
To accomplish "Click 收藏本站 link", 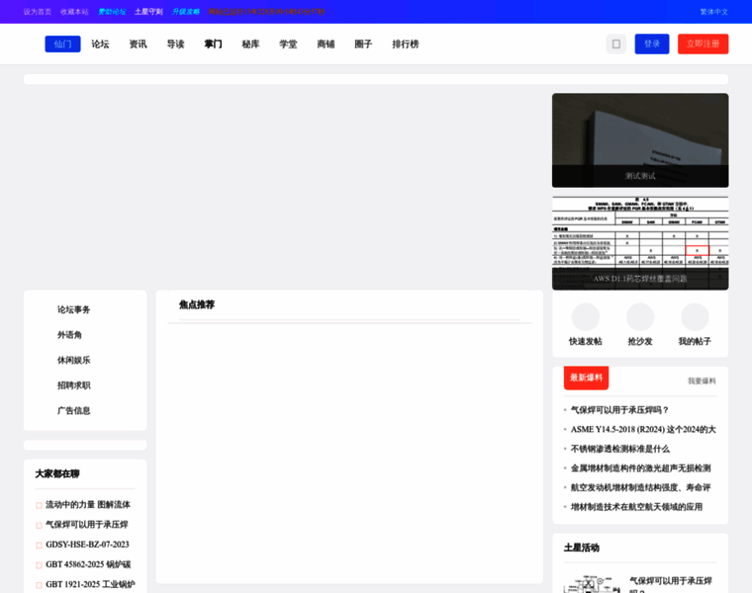I will tap(74, 12).
